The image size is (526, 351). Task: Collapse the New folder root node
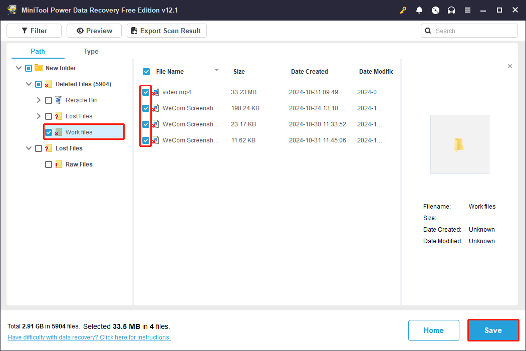pyautogui.click(x=19, y=68)
